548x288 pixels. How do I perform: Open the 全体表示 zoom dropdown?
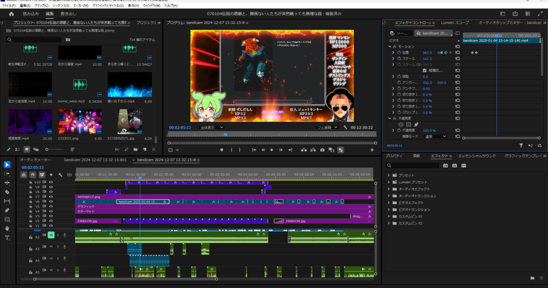(x=212, y=127)
